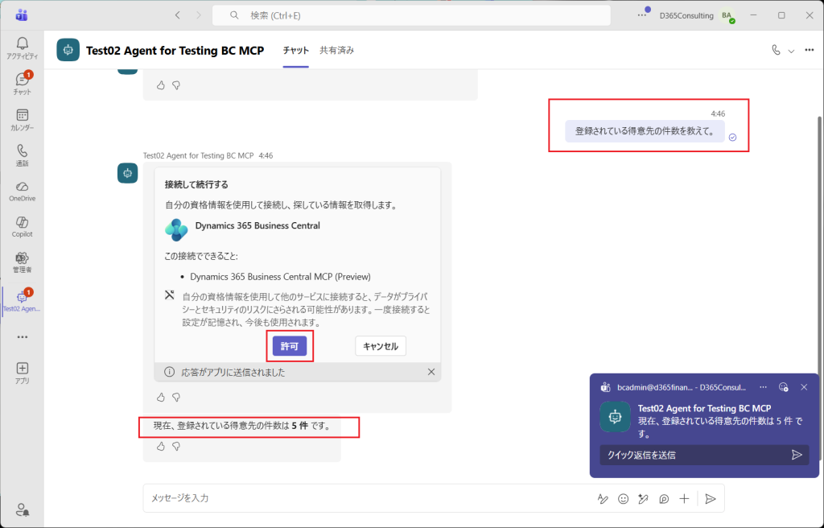Click the emoji picker icon in compose box
The width and height of the screenshot is (824, 528).
[623, 499]
